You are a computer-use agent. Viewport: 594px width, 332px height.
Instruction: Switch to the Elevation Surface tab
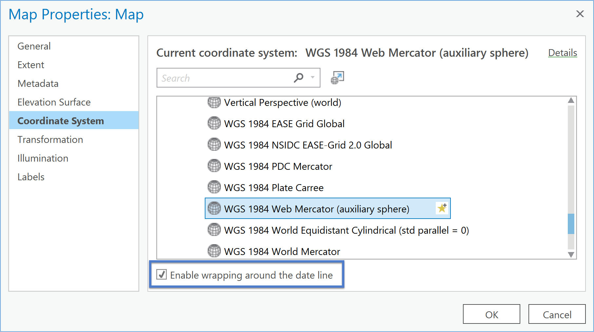54,102
